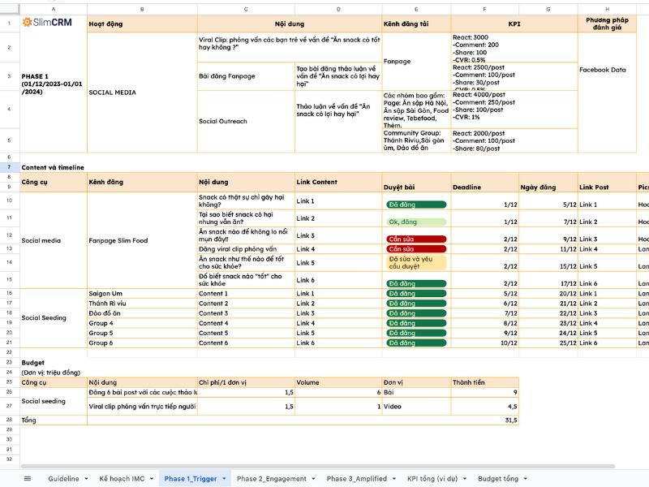The width and height of the screenshot is (649, 487).
Task: Open the 'Ok, đăng' status dropdown chip
Action: pyautogui.click(x=416, y=222)
